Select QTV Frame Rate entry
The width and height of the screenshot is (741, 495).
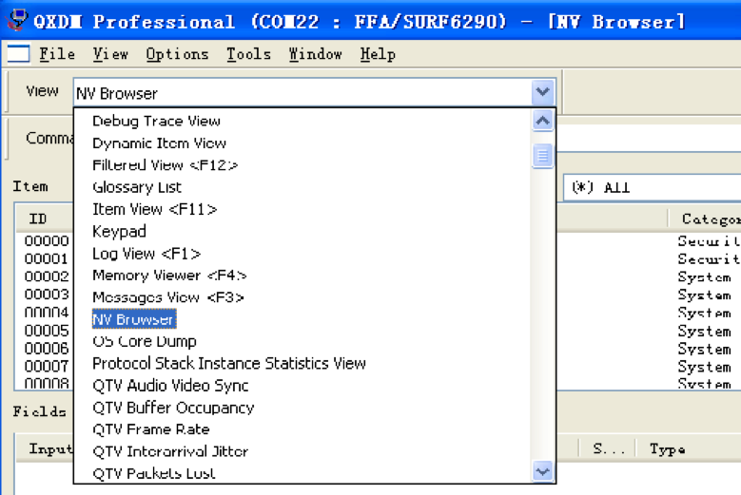(x=151, y=429)
